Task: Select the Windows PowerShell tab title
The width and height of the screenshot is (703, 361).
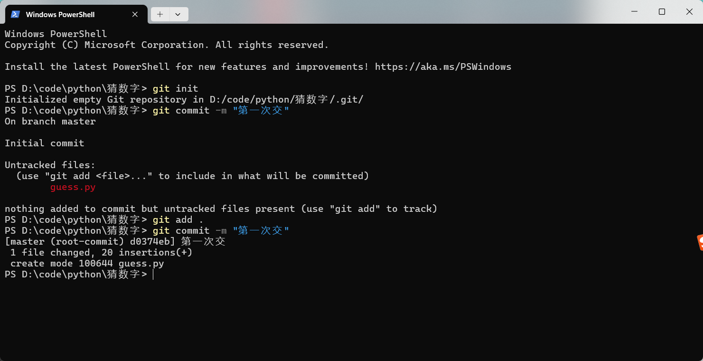Action: click(x=60, y=14)
